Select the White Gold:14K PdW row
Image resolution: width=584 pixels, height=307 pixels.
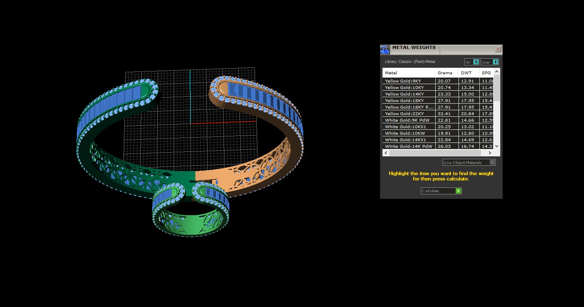[x=438, y=146]
